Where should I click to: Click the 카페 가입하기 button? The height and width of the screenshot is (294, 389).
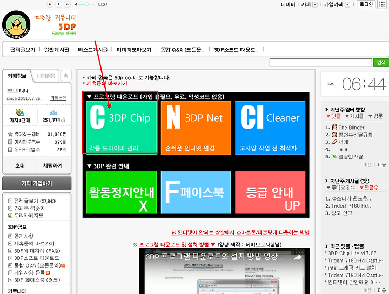pos(37,183)
